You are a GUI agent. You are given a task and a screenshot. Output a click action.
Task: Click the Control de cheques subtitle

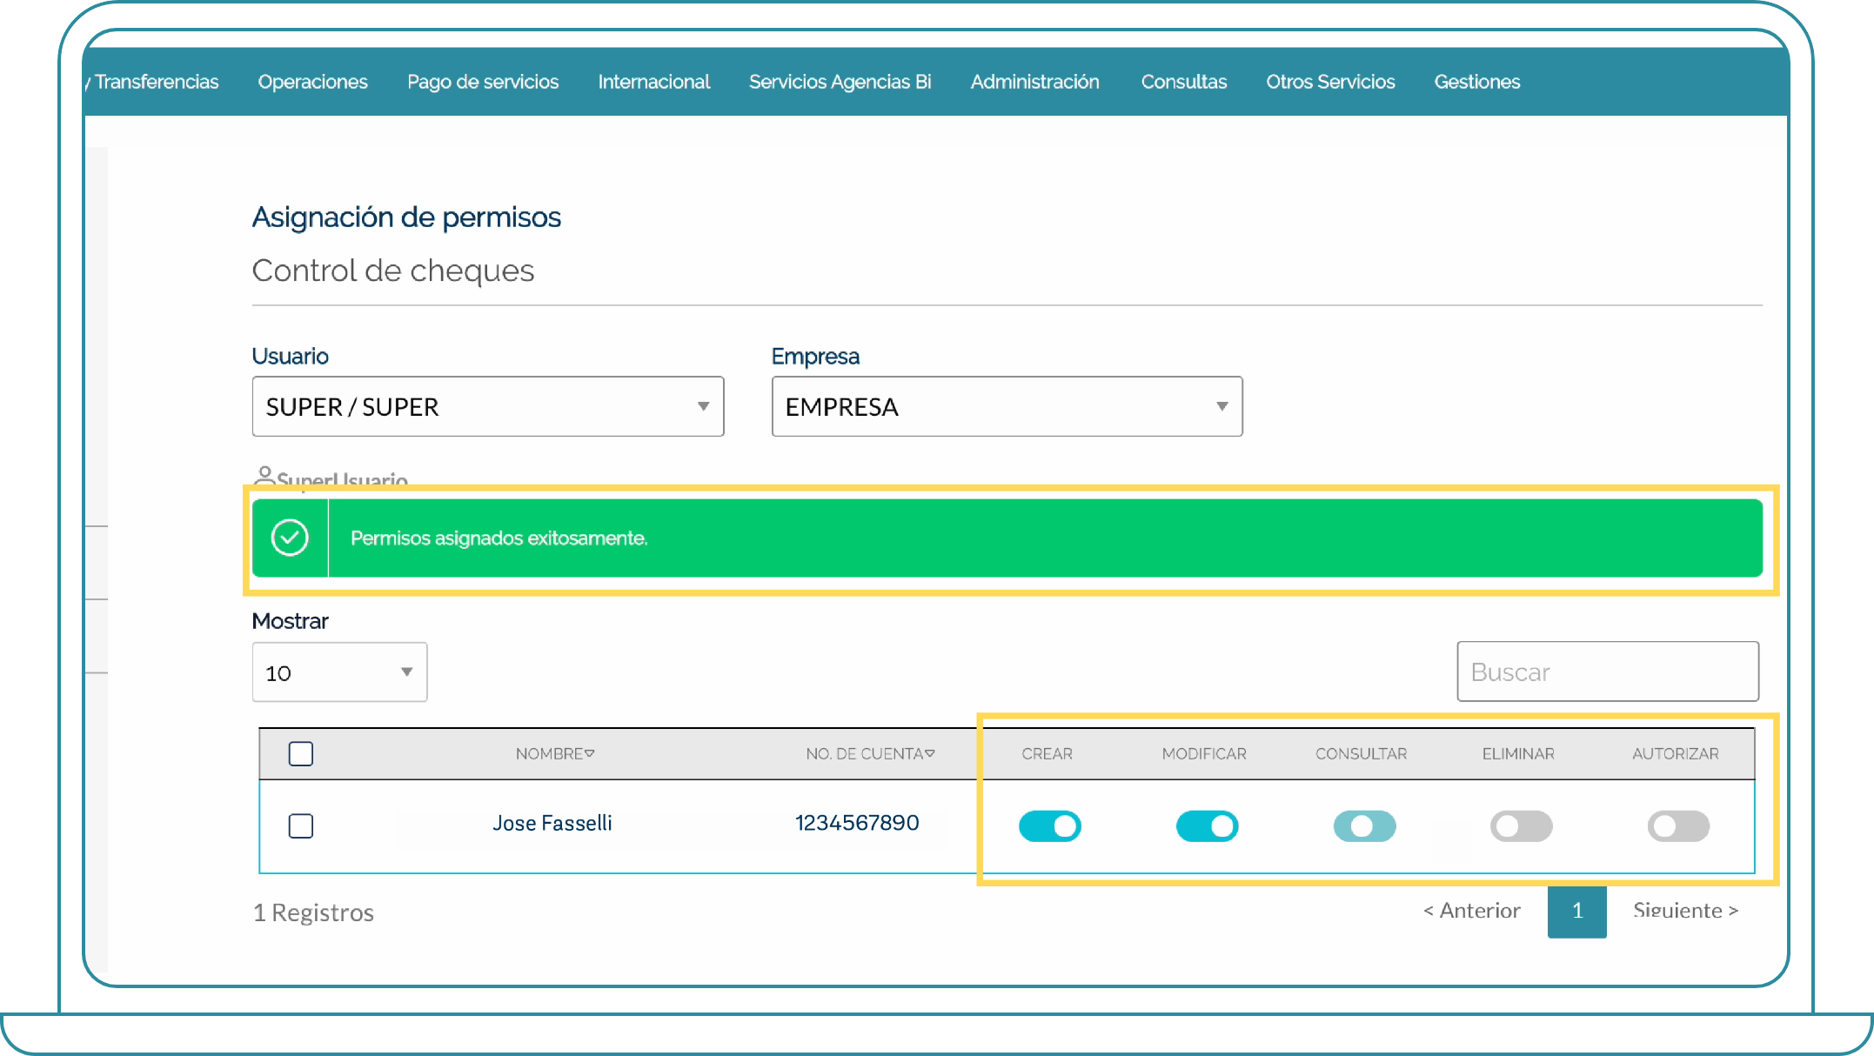(393, 271)
